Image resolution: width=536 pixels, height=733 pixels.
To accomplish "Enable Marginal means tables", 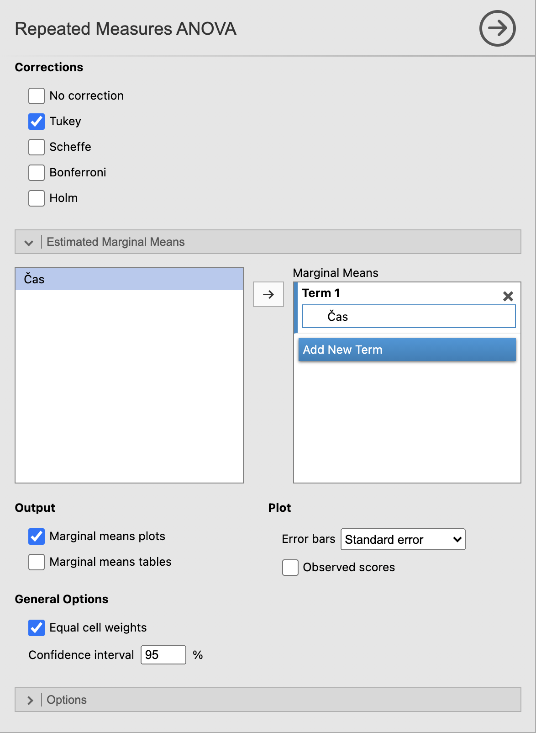I will tap(37, 562).
